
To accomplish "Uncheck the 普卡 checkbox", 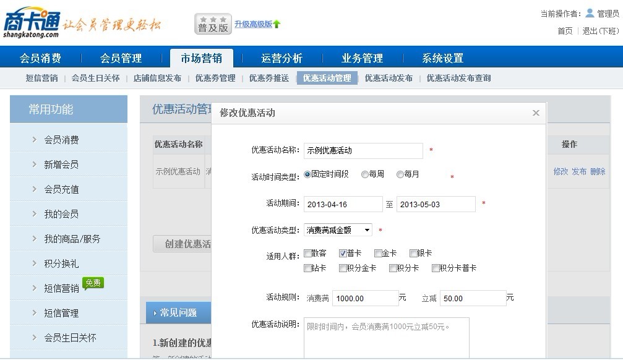I will pos(343,253).
